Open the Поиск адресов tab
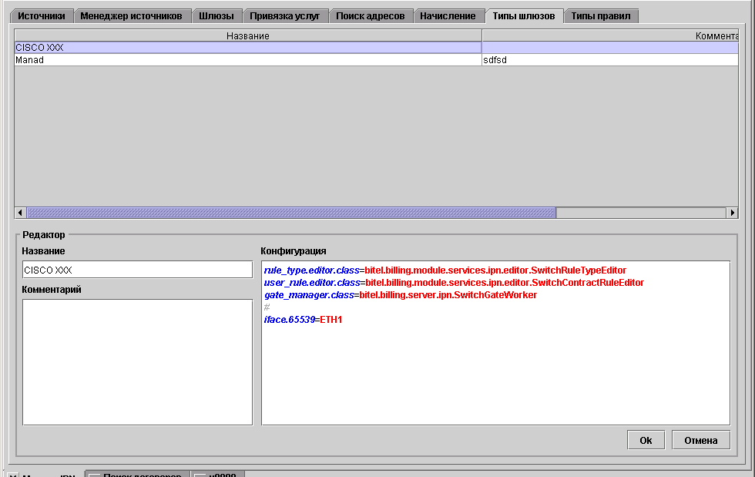Screen dimensions: 755x477 pos(370,16)
